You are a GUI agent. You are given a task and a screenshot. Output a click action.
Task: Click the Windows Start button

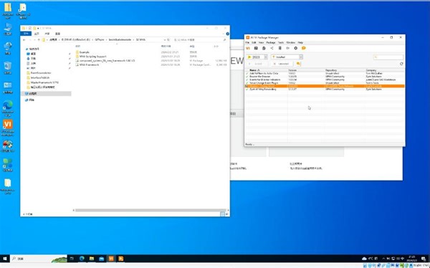pyautogui.click(x=5, y=259)
